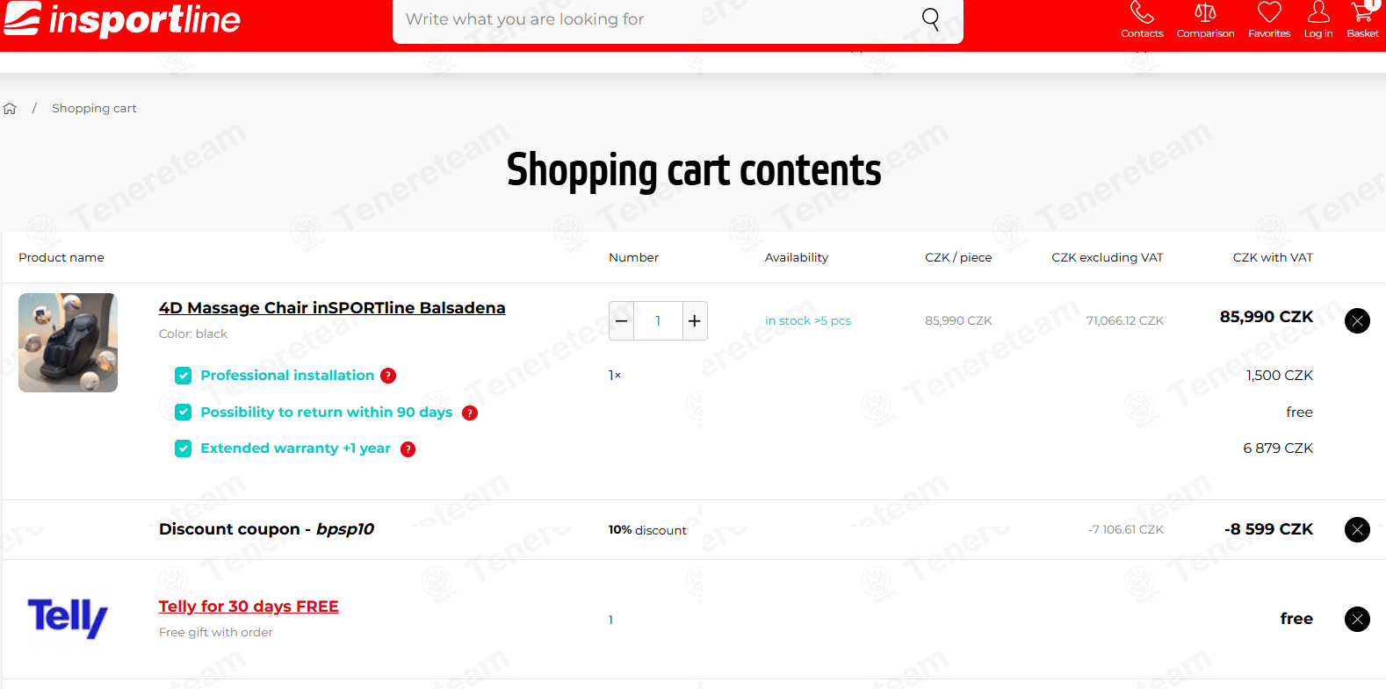1386x689 pixels.
Task: Click 'CZK excluding VAT' column header
Action: coord(1107,258)
